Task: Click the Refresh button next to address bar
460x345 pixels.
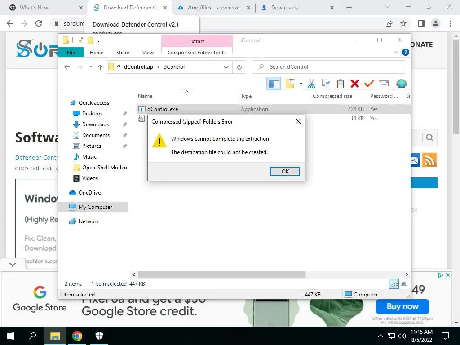Action: pos(239,67)
